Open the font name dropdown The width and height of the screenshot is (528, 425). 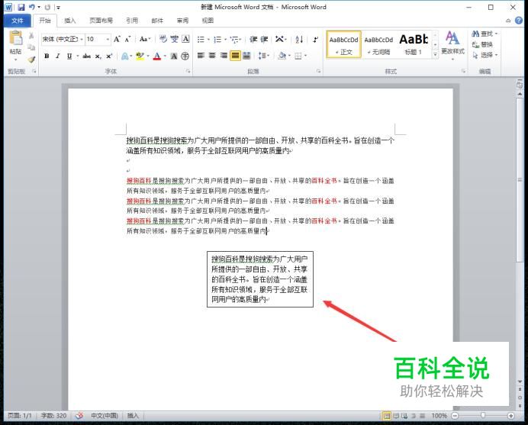82,40
